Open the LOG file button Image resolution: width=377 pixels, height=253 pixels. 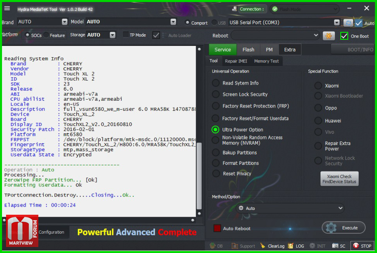click(x=296, y=246)
